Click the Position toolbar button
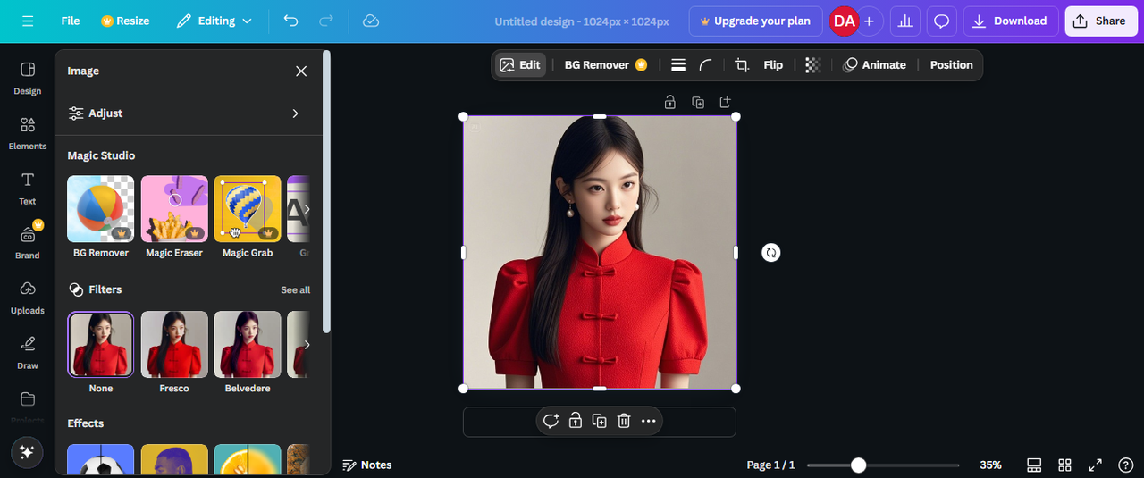Viewport: 1144px width, 478px height. 951,64
